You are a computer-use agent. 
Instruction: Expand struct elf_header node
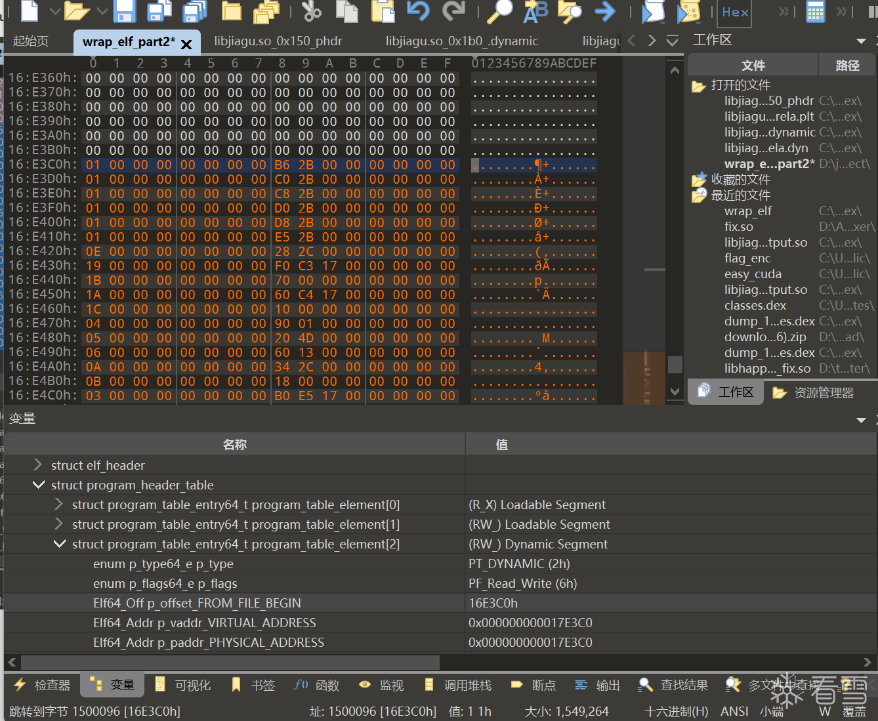pyautogui.click(x=38, y=464)
